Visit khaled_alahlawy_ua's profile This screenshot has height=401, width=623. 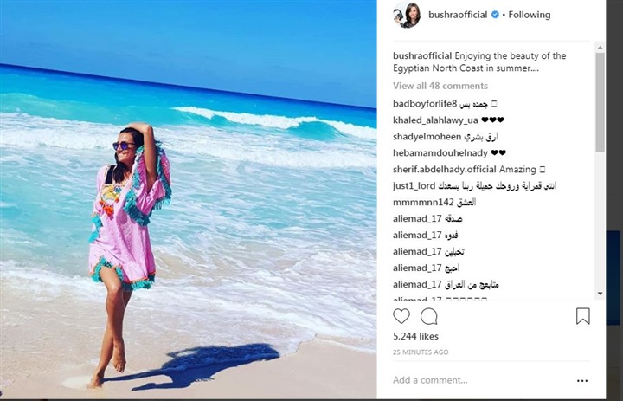pos(435,120)
